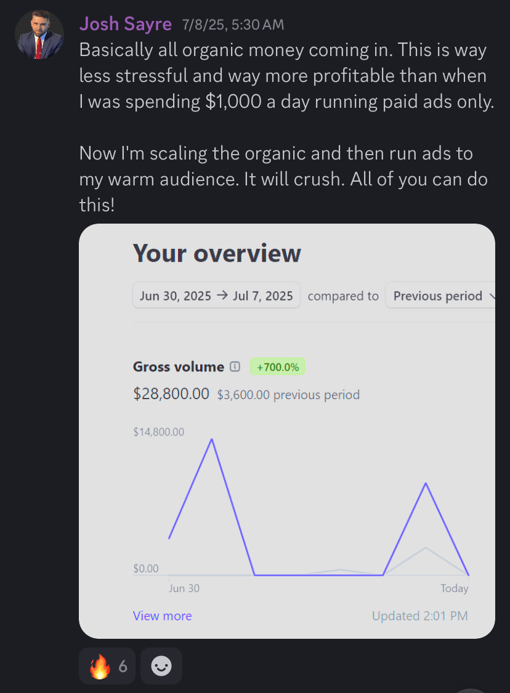Image resolution: width=510 pixels, height=693 pixels.
Task: Click the info icon beside Gross volume
Action: pos(235,367)
